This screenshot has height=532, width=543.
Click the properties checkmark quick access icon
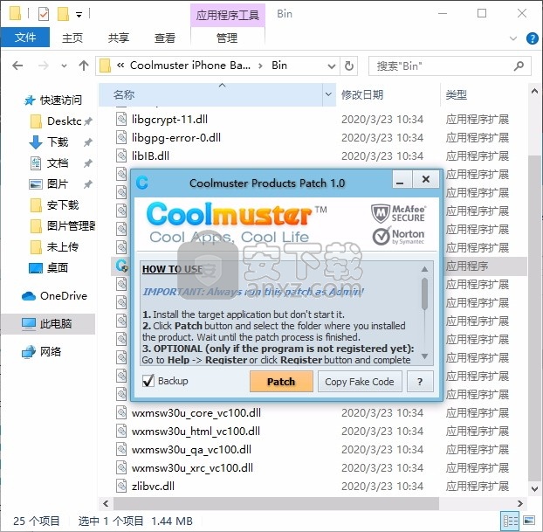click(44, 14)
